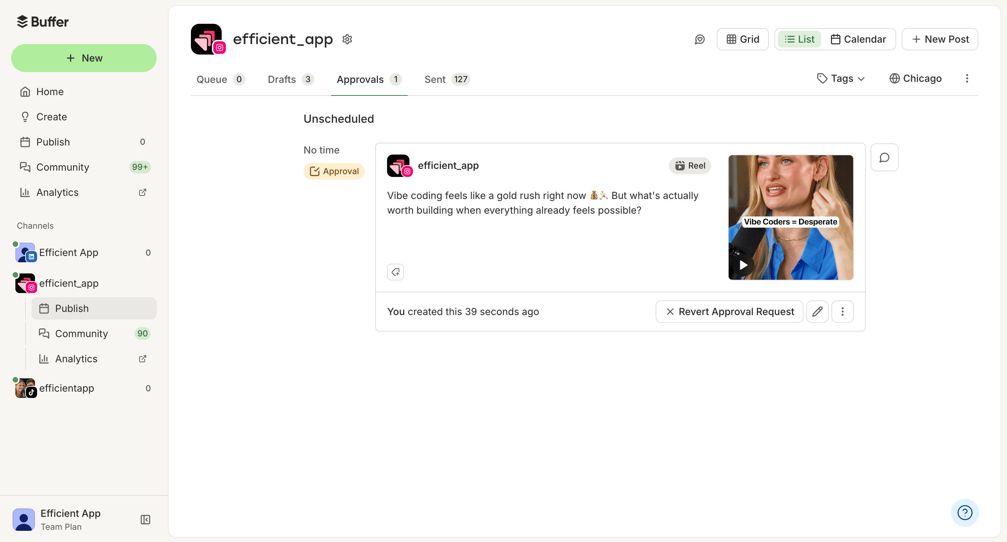Open the header three-dot options menu
Image resolution: width=1007 pixels, height=542 pixels.
tap(967, 79)
